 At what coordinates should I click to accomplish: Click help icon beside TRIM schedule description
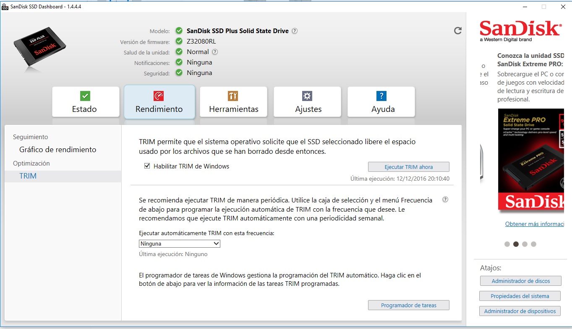pyautogui.click(x=445, y=199)
